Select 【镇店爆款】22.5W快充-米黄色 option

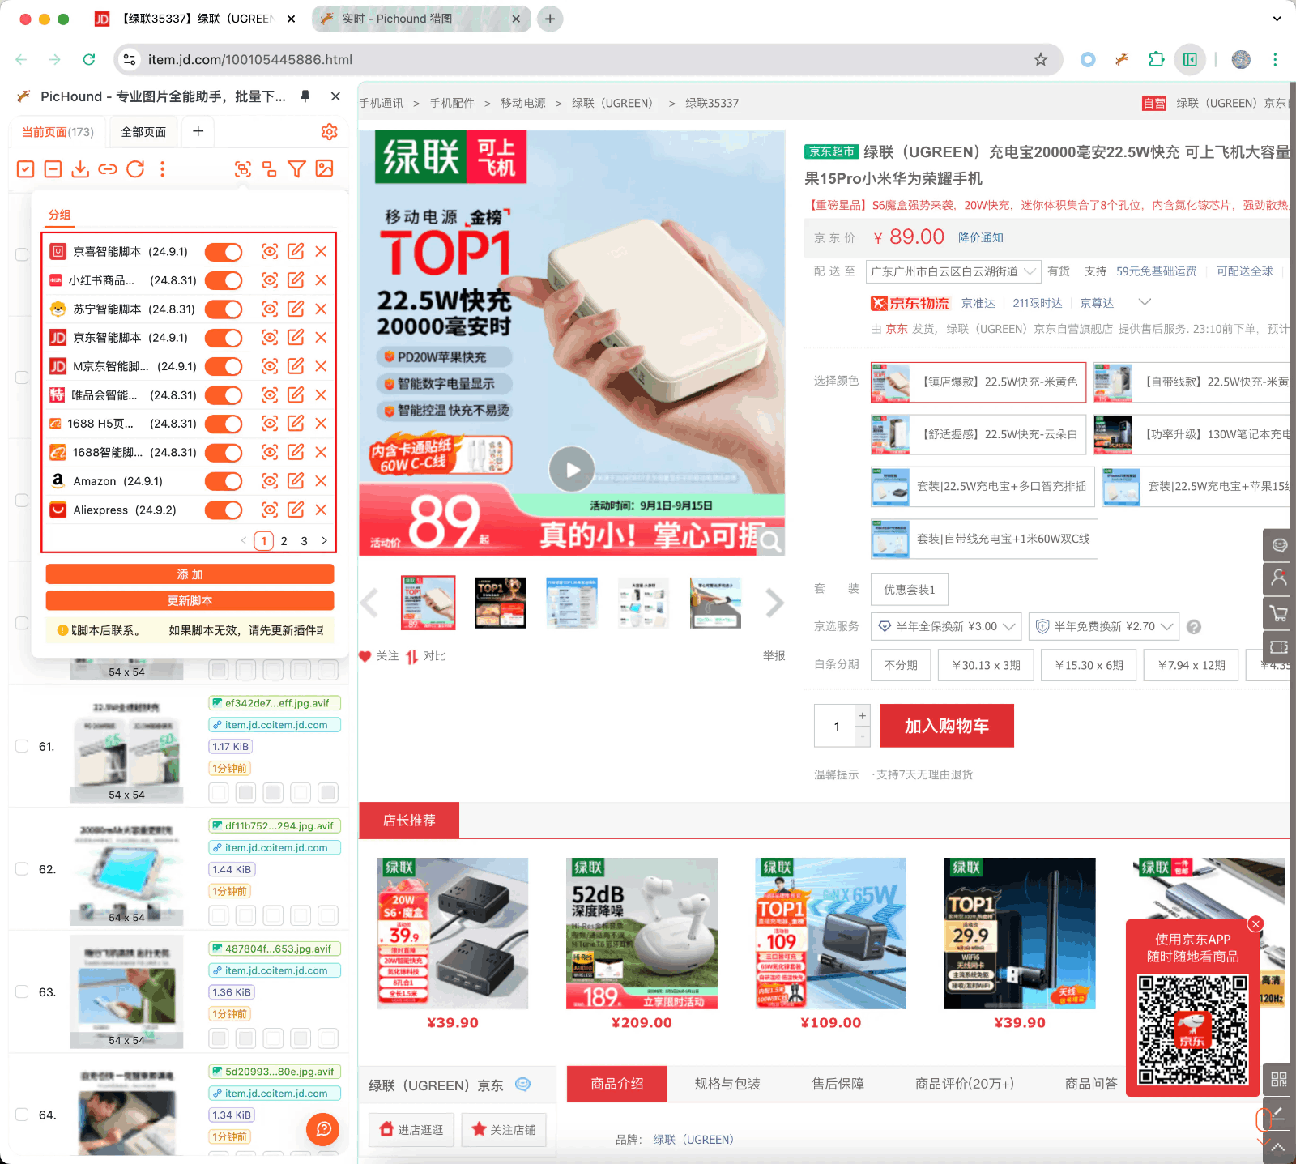[x=978, y=382]
